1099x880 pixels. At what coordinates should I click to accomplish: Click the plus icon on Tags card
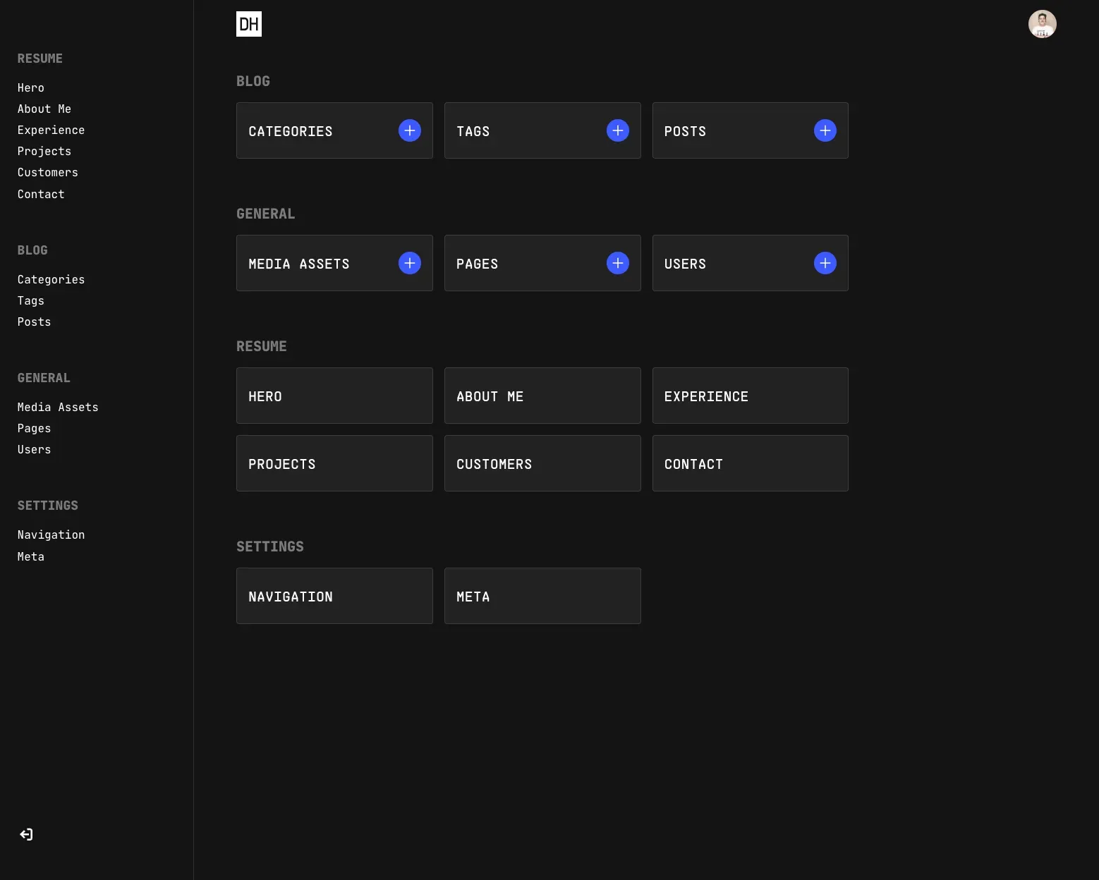pos(617,130)
